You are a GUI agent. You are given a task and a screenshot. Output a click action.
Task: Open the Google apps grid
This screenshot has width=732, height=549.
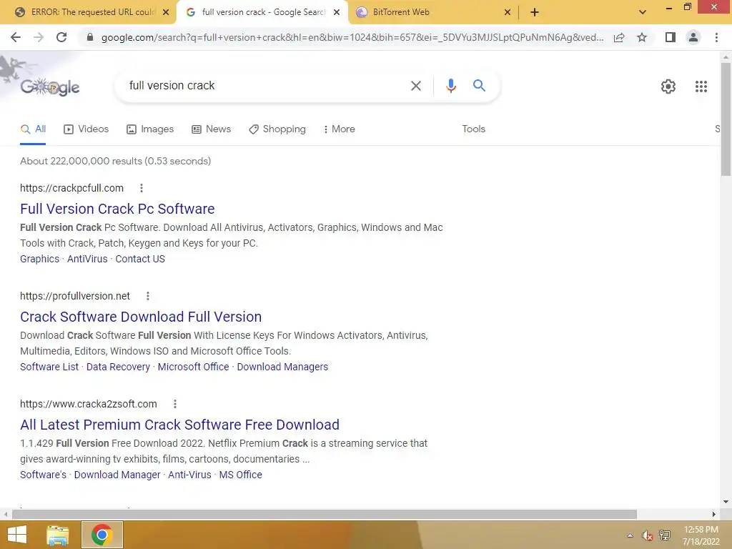[x=701, y=86]
